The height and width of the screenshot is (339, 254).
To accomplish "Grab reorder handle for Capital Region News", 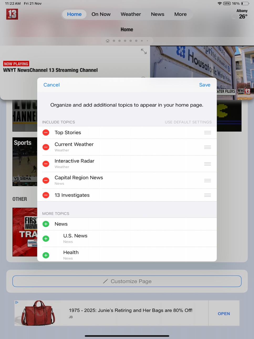I will point(208,180).
